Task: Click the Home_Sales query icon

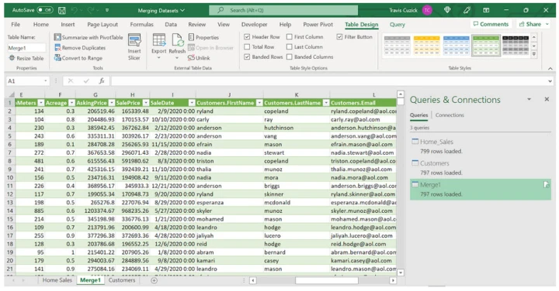Action: click(x=415, y=142)
